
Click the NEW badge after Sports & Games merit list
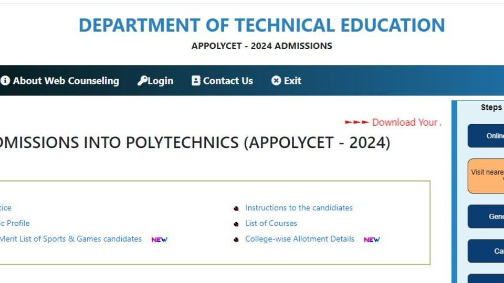tap(160, 240)
